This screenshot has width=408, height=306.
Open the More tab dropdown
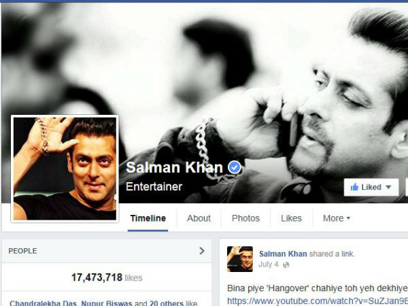(x=337, y=218)
